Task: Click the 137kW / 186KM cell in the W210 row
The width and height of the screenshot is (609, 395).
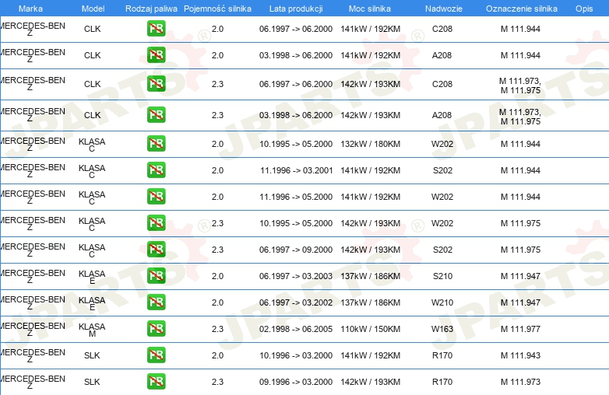Action: click(x=370, y=302)
